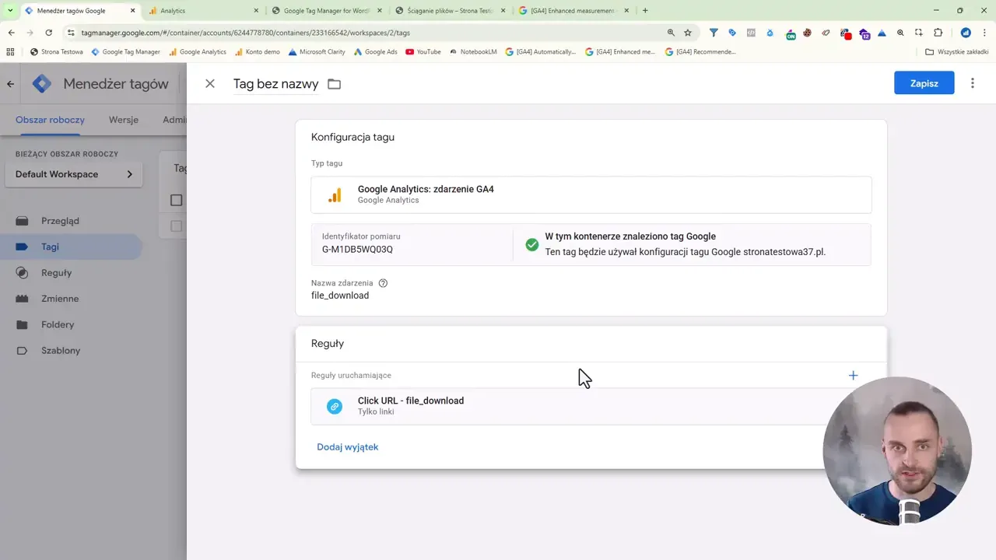Click the blue tag extension icon
The width and height of the screenshot is (996, 560).
pyautogui.click(x=732, y=33)
